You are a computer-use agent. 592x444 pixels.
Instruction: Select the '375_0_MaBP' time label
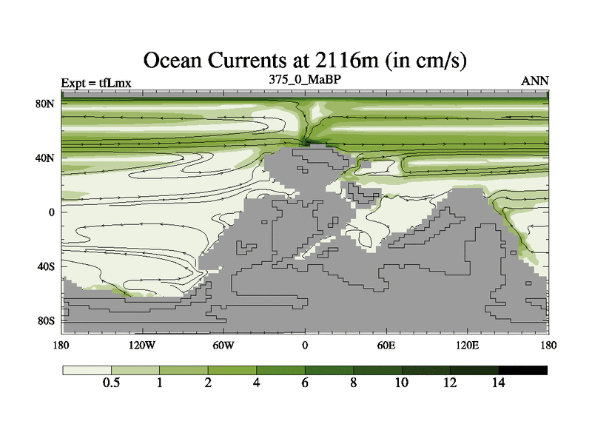[x=305, y=79]
